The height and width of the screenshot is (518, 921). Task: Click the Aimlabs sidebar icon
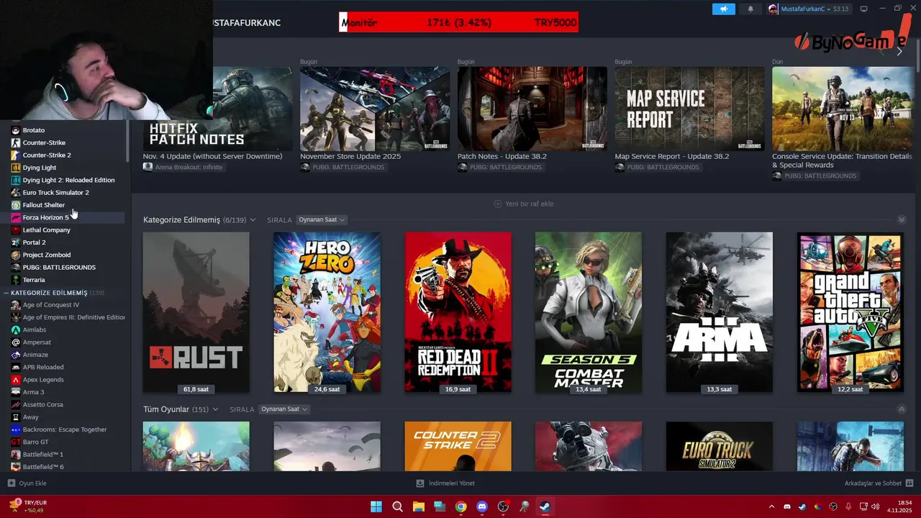click(x=16, y=330)
